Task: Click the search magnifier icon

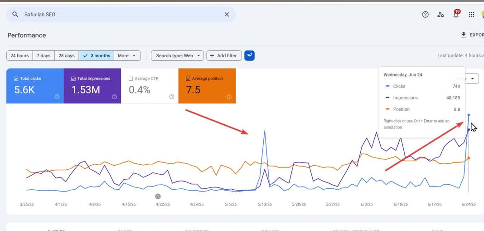Action: click(x=15, y=14)
